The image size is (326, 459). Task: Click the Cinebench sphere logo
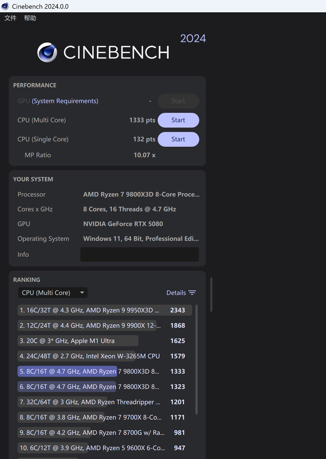tap(47, 52)
